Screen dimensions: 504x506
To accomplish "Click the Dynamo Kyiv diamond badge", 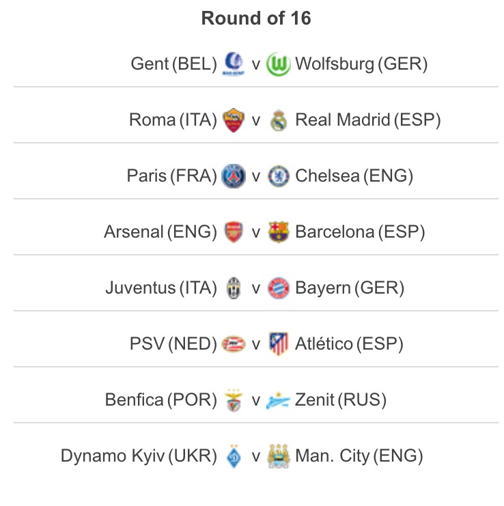I will [x=234, y=456].
